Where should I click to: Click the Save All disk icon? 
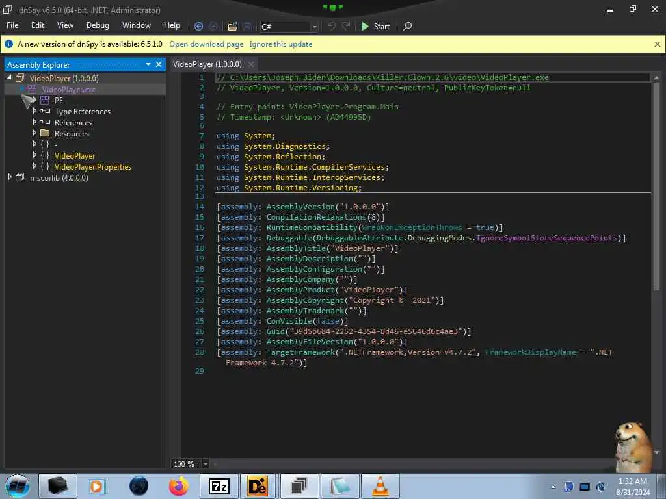click(x=246, y=26)
